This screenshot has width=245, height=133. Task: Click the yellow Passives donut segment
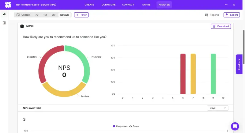coord(64,93)
